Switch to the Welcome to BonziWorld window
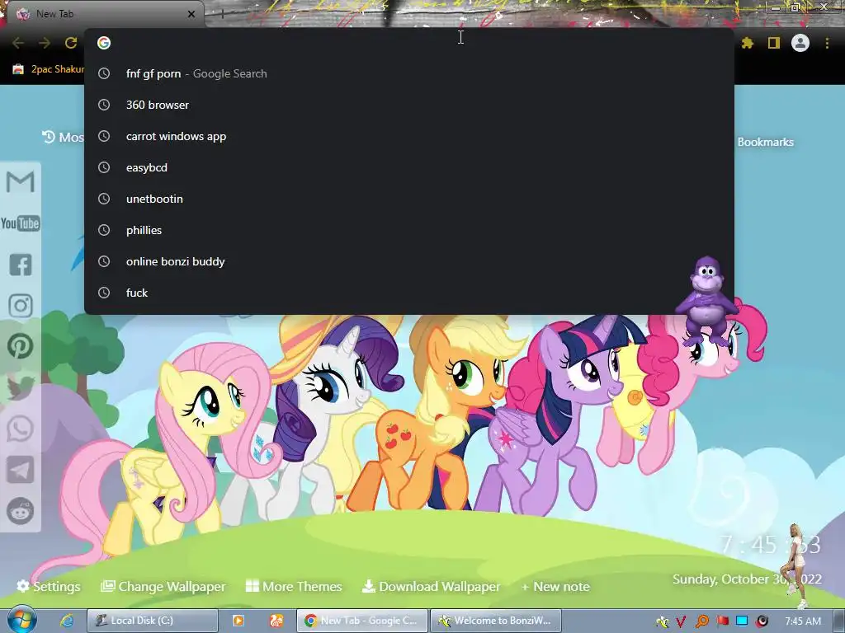 (496, 621)
